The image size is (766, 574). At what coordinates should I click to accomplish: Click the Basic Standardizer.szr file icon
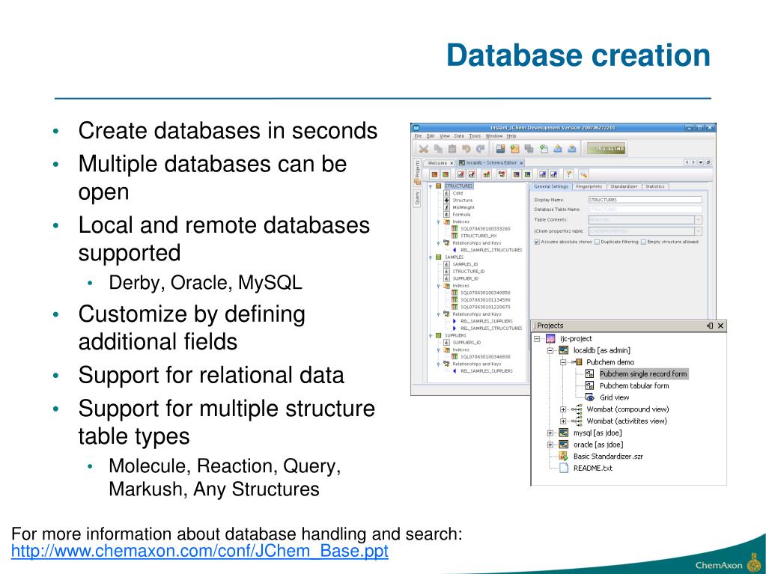click(563, 457)
